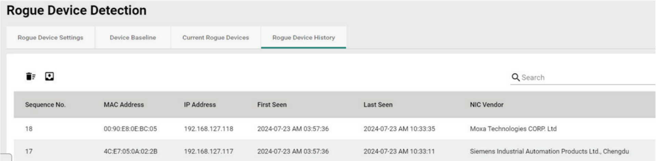Select the Rogue Device History tab
656x161 pixels.
click(304, 37)
